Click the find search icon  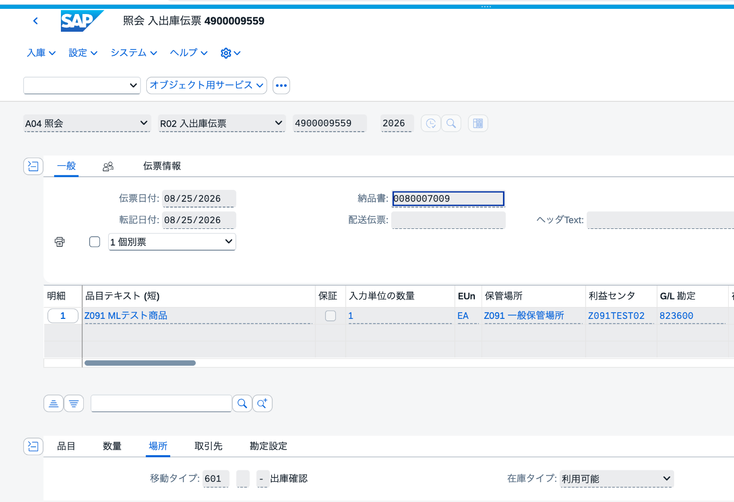[242, 403]
